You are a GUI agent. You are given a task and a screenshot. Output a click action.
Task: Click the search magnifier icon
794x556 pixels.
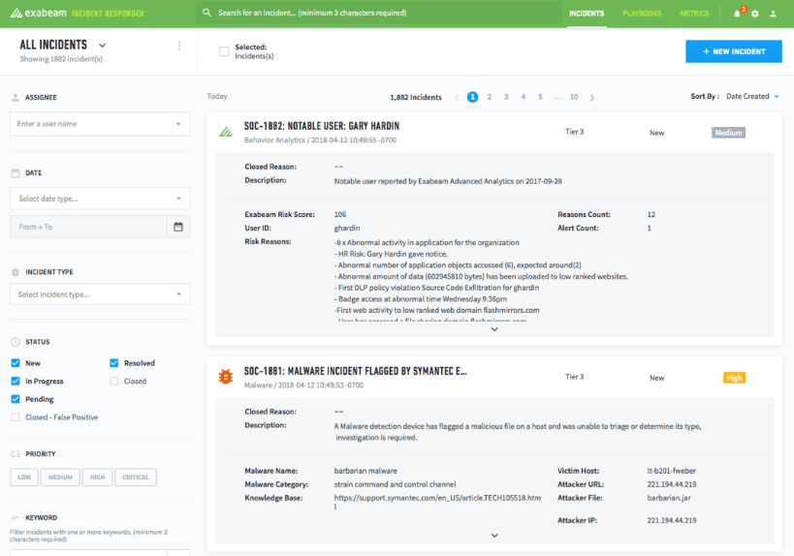pos(206,13)
